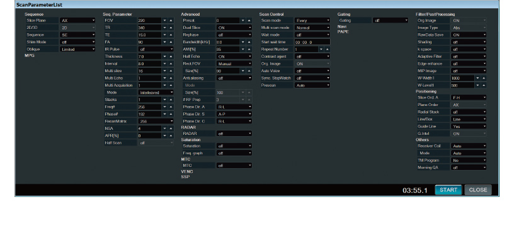Click the Start wait time field

[312, 42]
